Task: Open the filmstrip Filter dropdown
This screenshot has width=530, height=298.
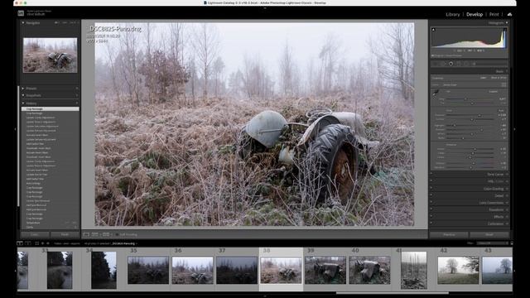Action: [492, 243]
